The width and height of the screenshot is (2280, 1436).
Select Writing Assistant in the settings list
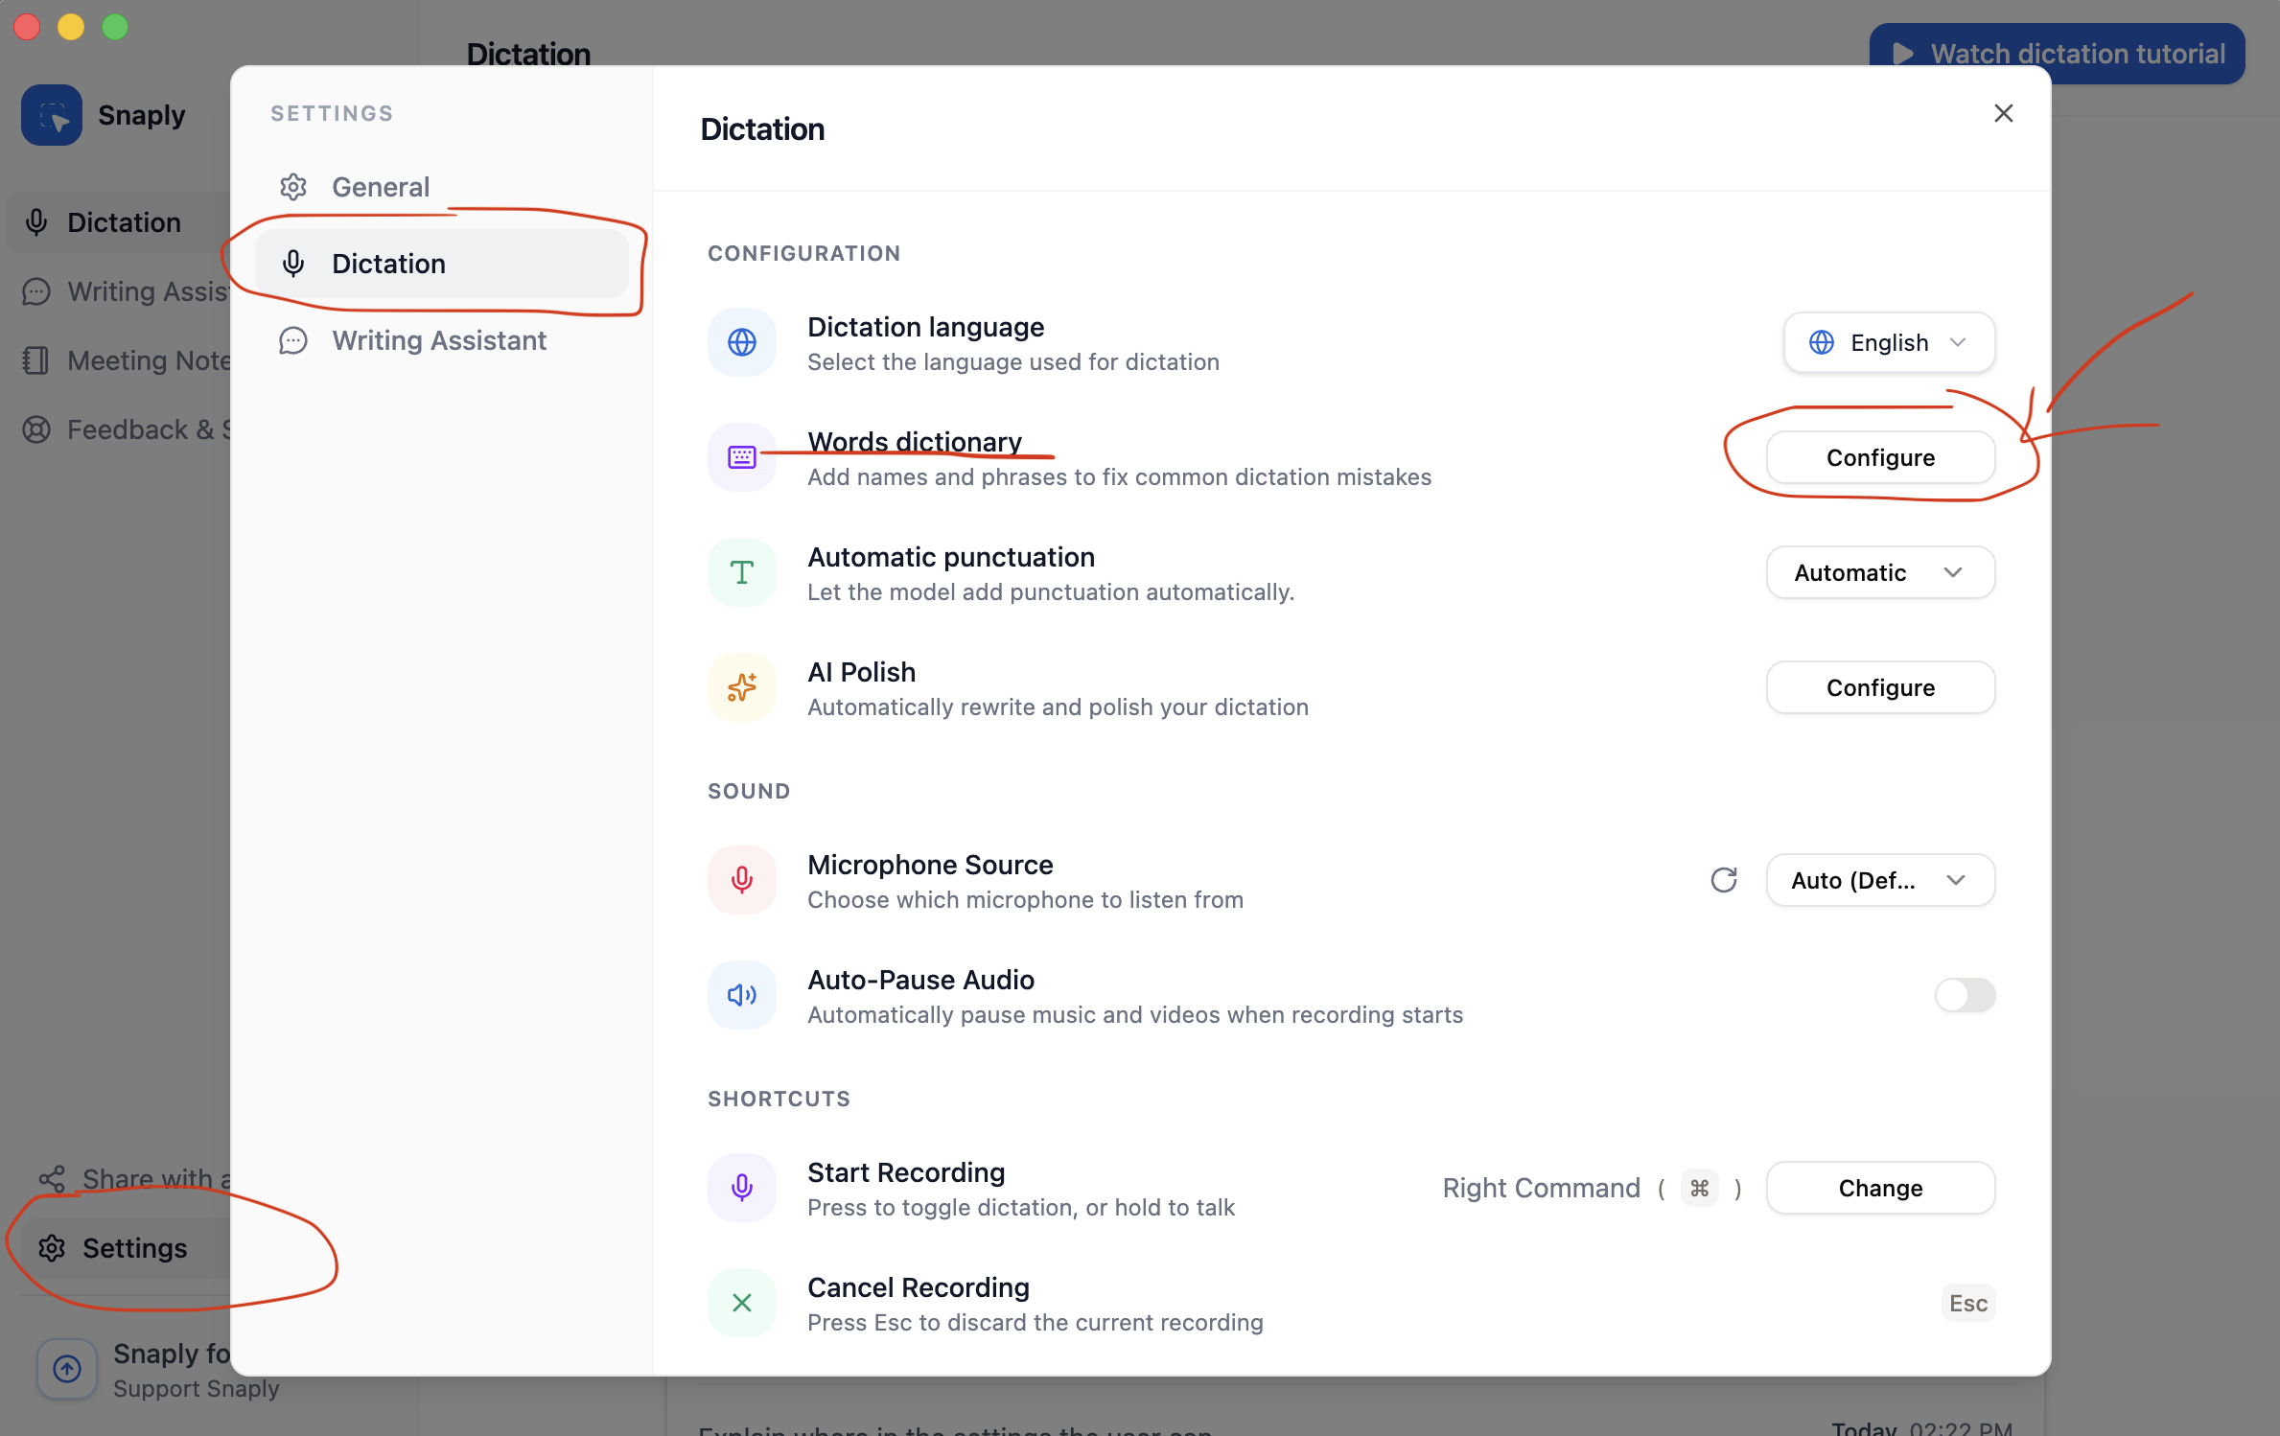(x=438, y=339)
